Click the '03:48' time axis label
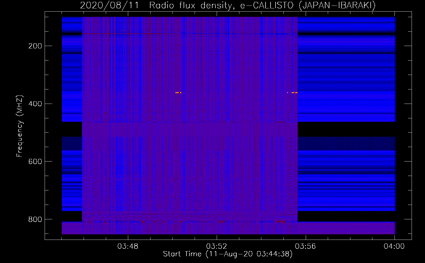 pyautogui.click(x=128, y=246)
